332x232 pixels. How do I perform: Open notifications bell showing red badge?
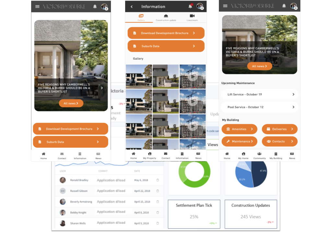coord(191,6)
